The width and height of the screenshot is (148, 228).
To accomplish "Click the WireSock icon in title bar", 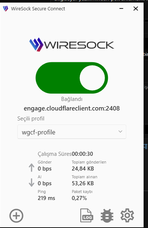I will point(6,8).
